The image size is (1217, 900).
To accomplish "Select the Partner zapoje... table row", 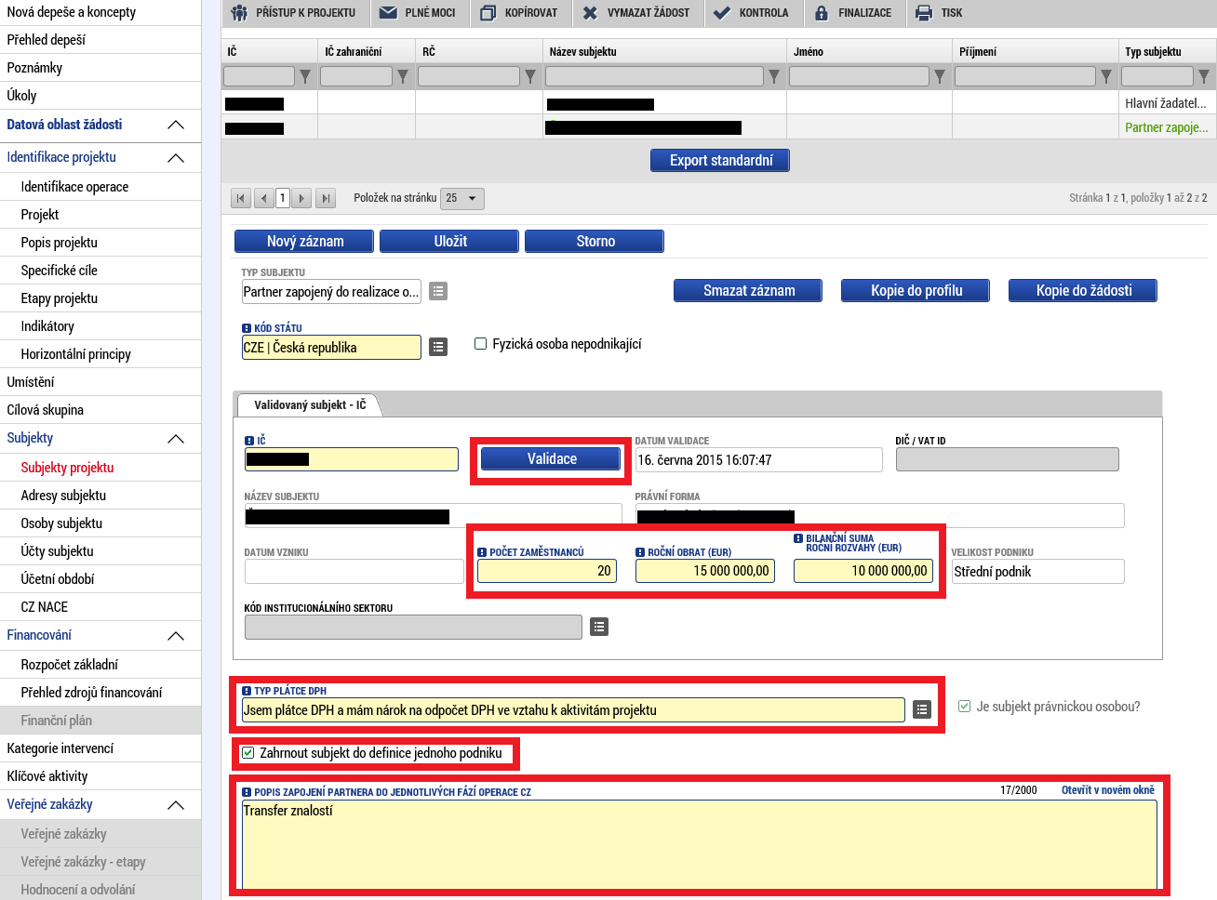I will (x=718, y=127).
